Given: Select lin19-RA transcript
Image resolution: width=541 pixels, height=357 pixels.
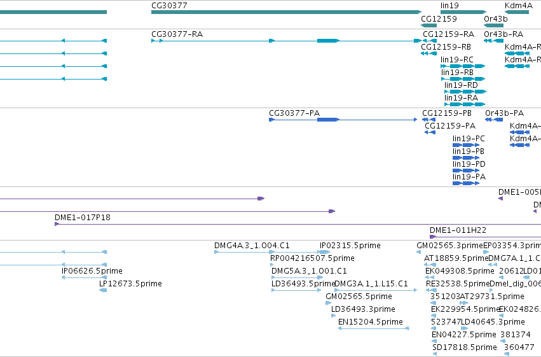Looking at the screenshot, I should (465, 104).
